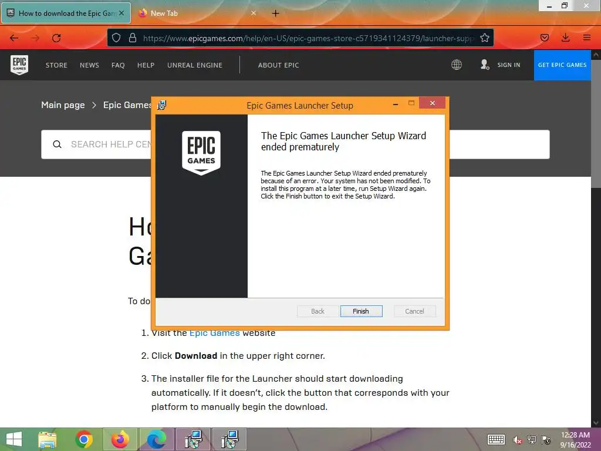This screenshot has width=601, height=451.
Task: Go forward in Firefox
Action: coord(35,38)
